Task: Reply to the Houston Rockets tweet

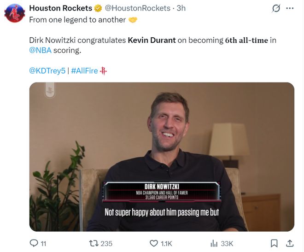Action: click(x=35, y=243)
